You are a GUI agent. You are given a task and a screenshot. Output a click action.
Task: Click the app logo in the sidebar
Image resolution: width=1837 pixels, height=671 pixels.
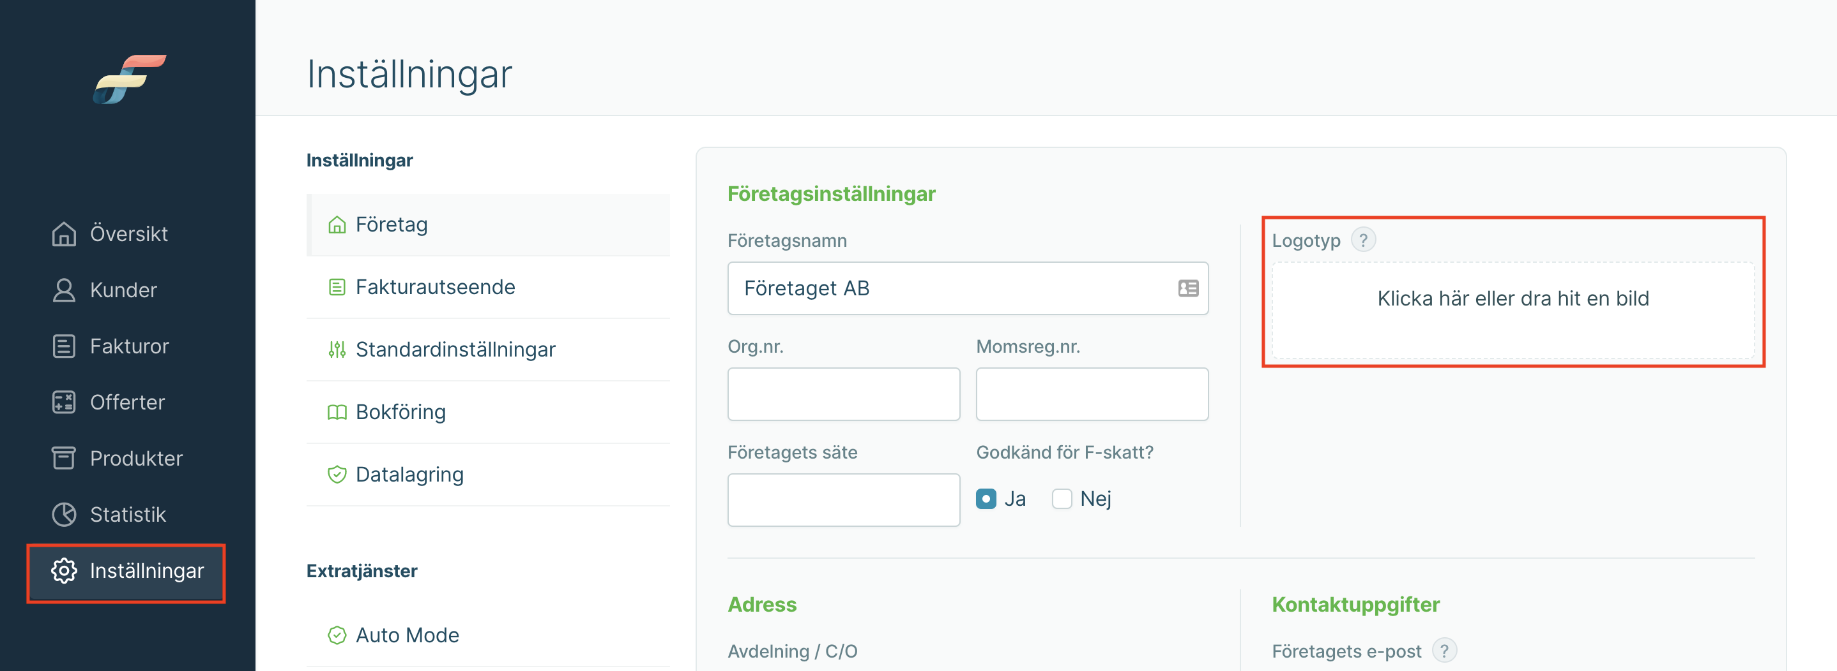[129, 78]
